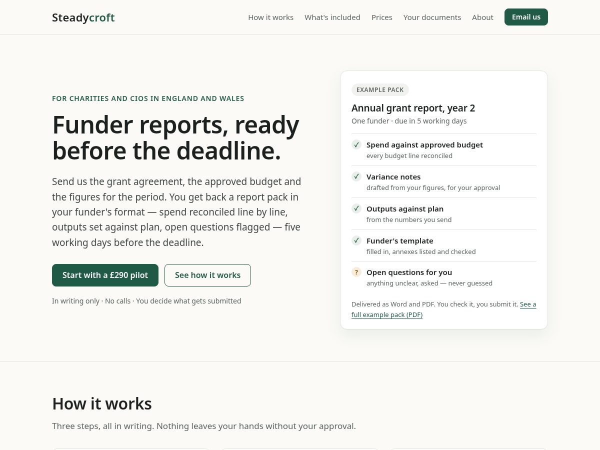Image resolution: width=600 pixels, height=450 pixels.
Task: Click 'Funder's template' heading
Action: [400, 240]
